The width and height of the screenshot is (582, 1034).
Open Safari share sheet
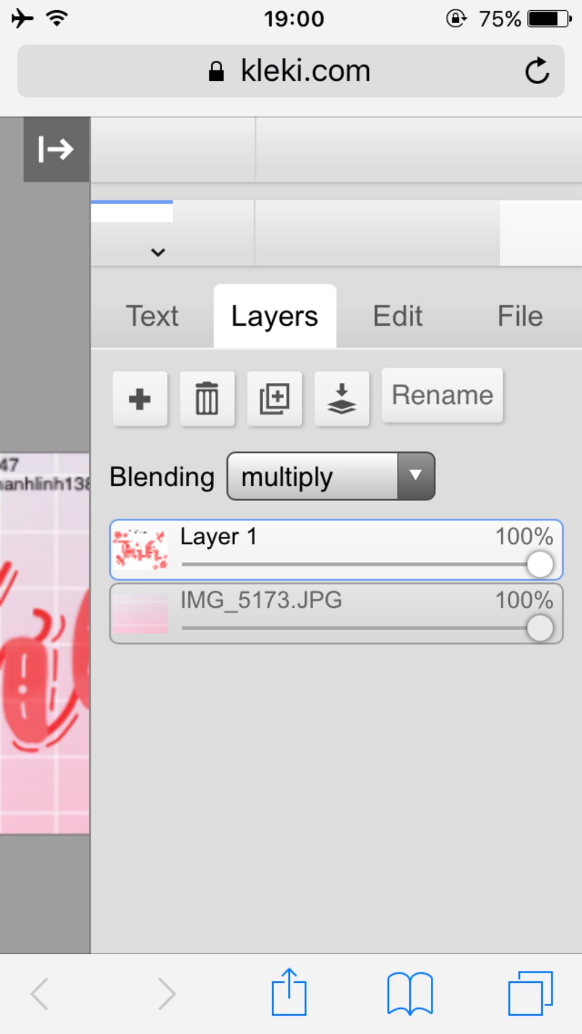(289, 992)
